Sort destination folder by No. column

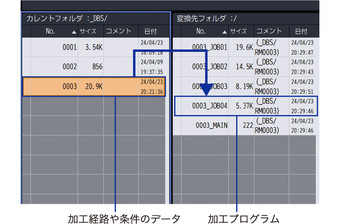point(205,31)
